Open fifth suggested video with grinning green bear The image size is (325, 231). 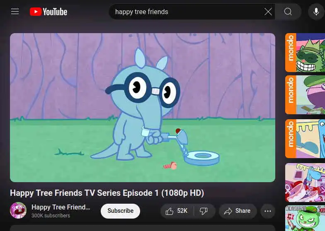coord(305,218)
